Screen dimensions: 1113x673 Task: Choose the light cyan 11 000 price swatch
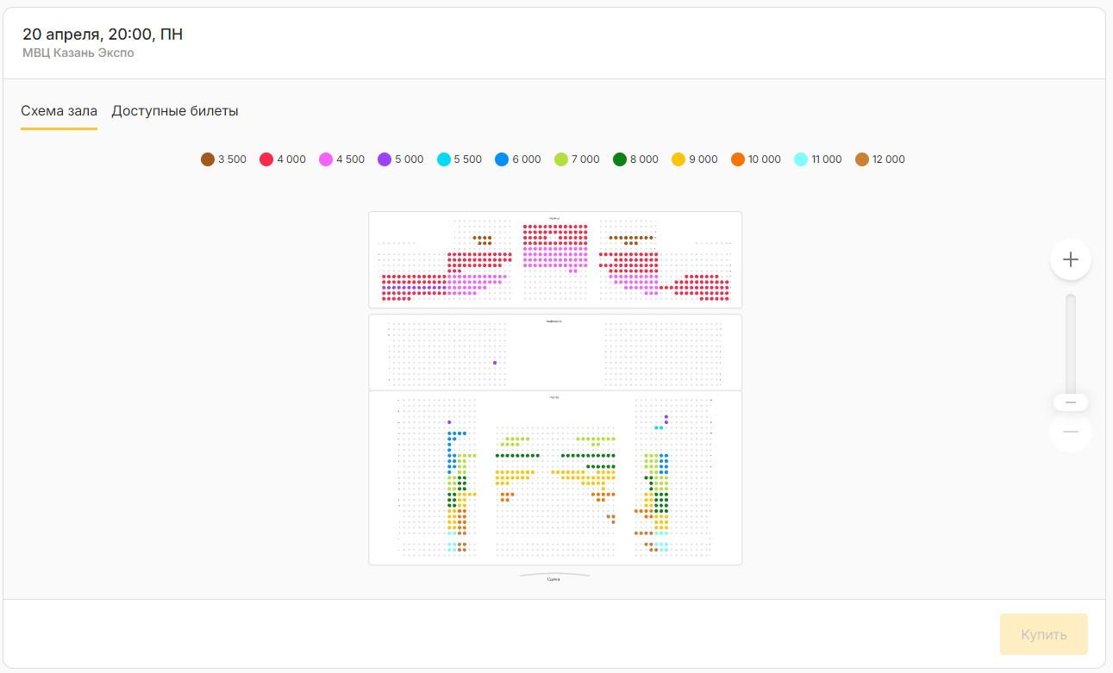(801, 159)
